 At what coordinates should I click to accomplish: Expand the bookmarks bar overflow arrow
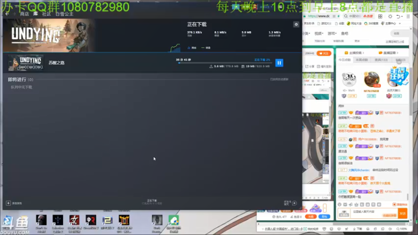(400, 23)
